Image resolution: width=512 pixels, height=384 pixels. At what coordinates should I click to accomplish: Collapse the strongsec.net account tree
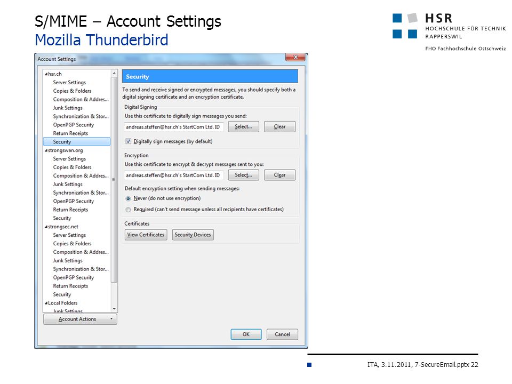point(46,227)
